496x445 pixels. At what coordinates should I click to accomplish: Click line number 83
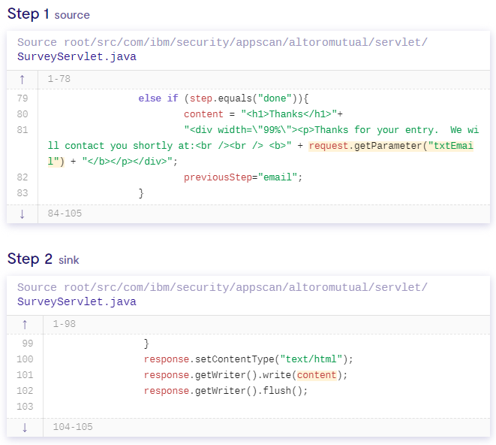coord(23,193)
